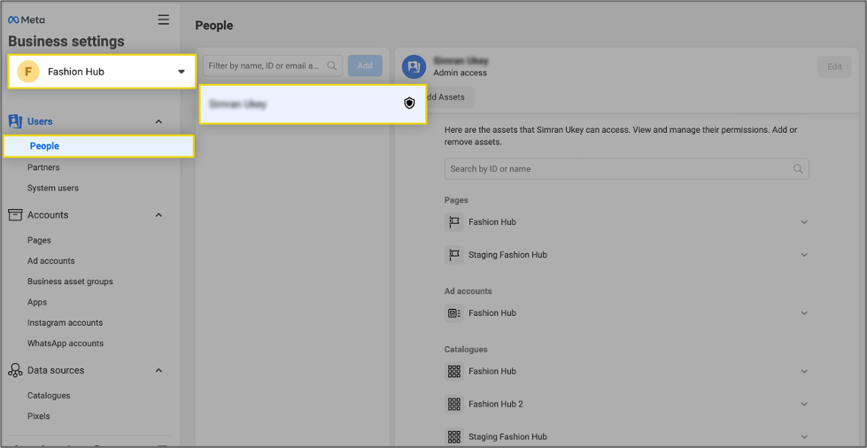Expand Staging Fashion Hub catalogue permissions
This screenshot has width=867, height=448.
(804, 436)
